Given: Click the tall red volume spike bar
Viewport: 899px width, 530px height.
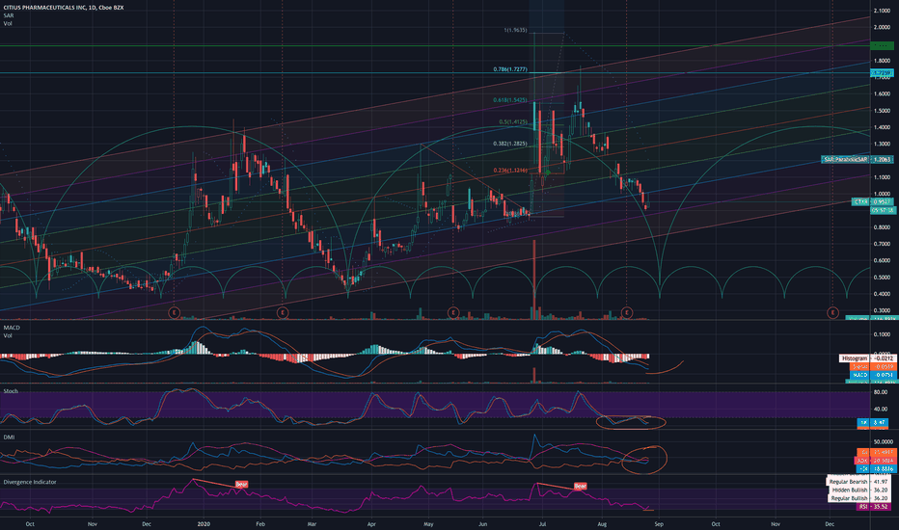Looking at the screenshot, I should coord(534,278).
